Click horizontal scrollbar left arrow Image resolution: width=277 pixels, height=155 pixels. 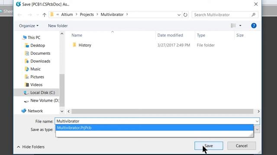(x=68, y=112)
